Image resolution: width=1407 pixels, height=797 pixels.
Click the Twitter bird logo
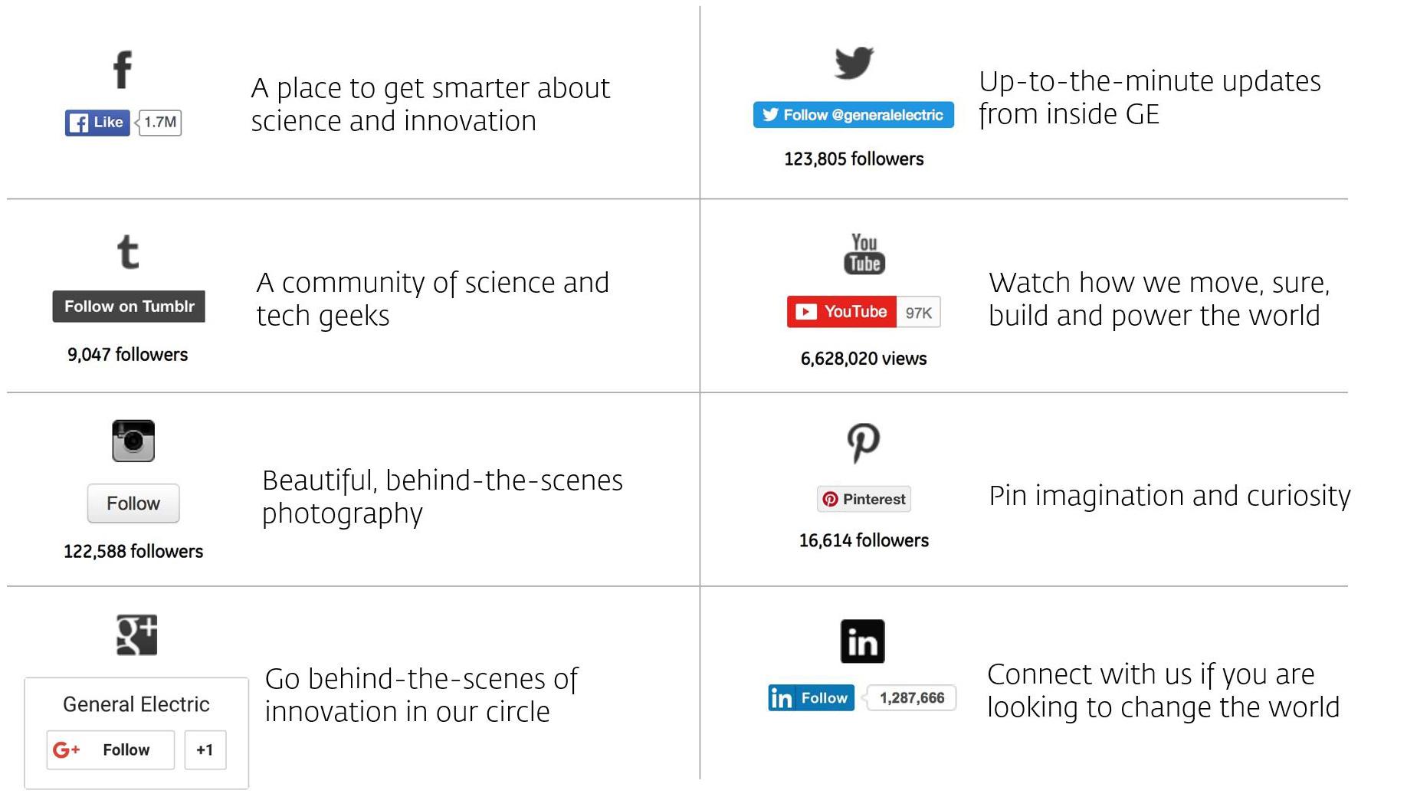[x=854, y=63]
